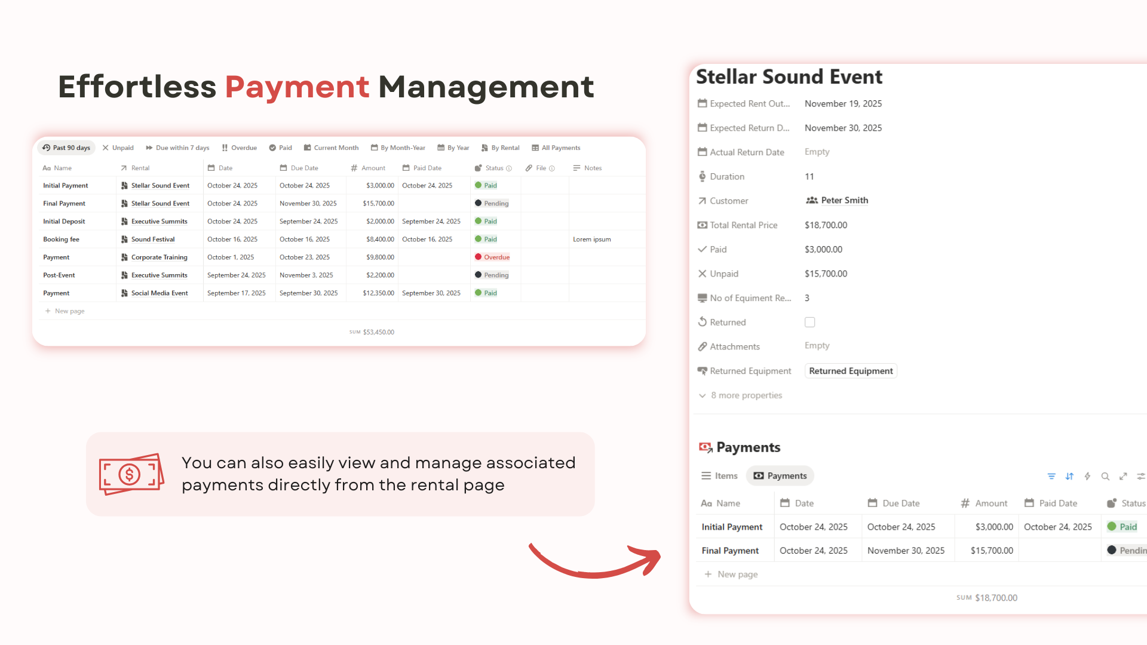Viewport: 1147px width, 645px height.
Task: Select the Items tab
Action: [x=719, y=476]
